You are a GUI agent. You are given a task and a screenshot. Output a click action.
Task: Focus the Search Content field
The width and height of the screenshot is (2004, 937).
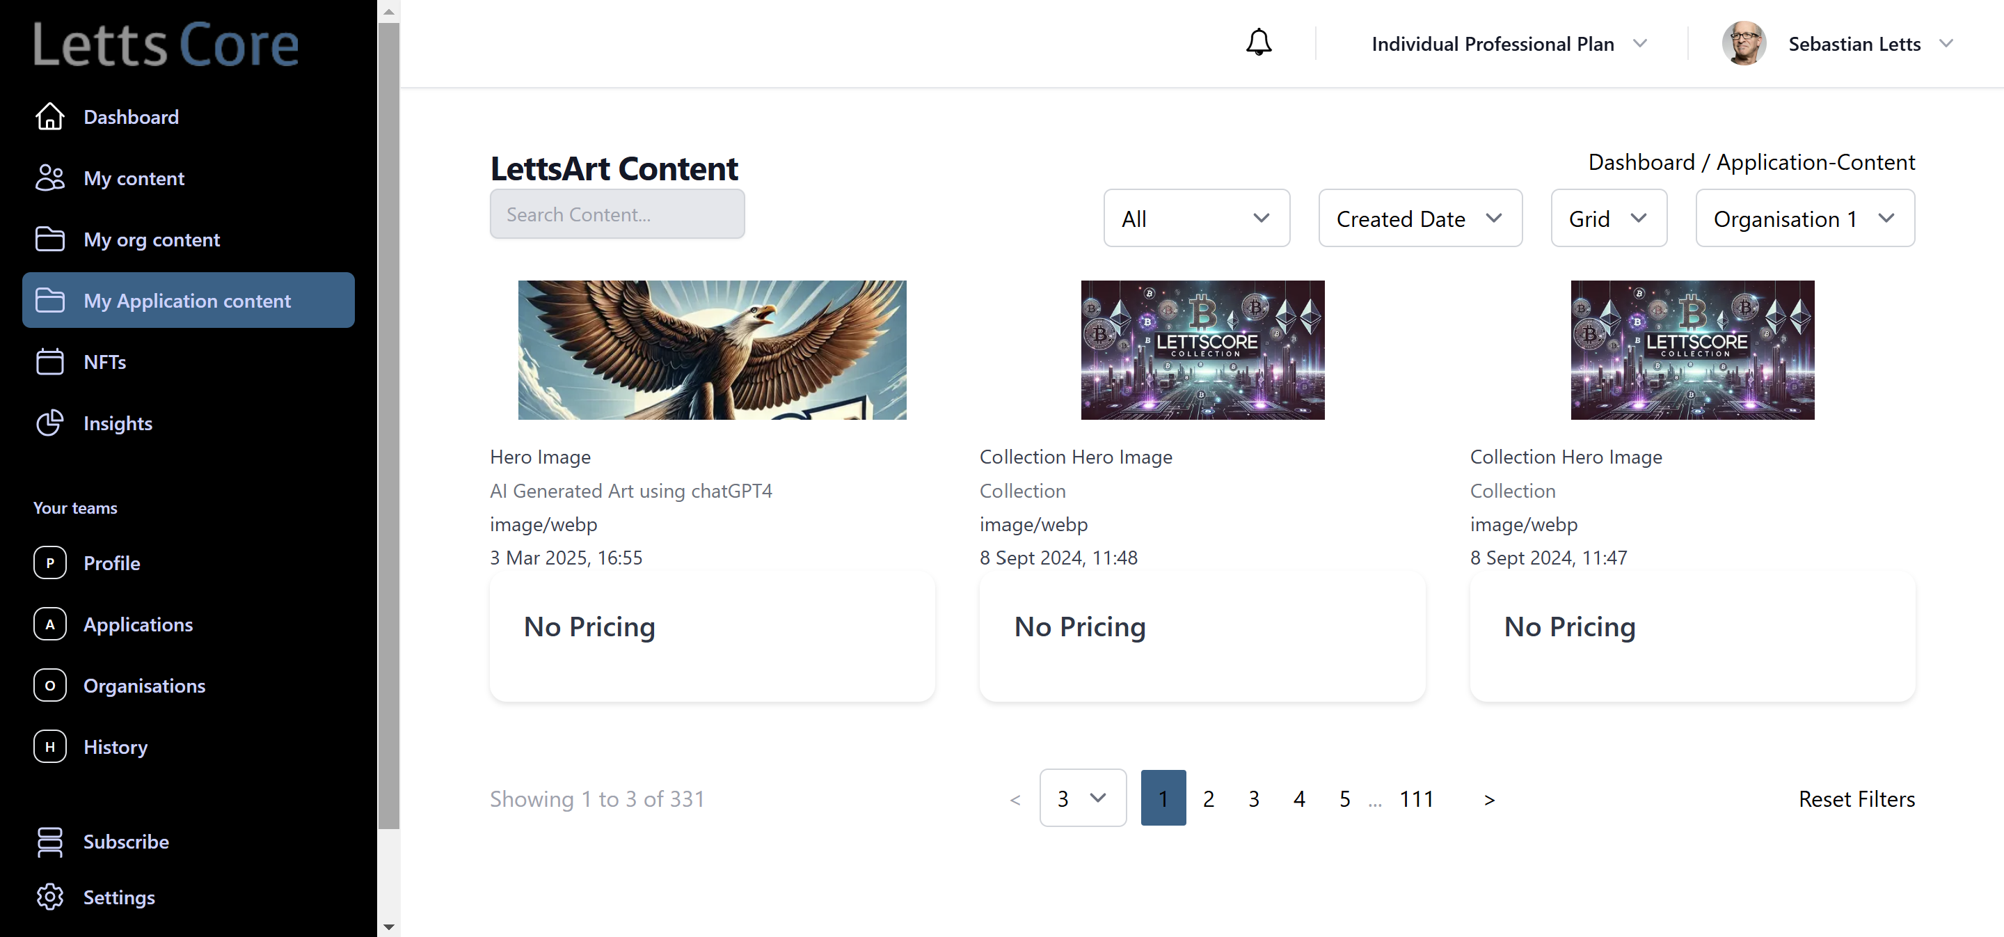617,214
